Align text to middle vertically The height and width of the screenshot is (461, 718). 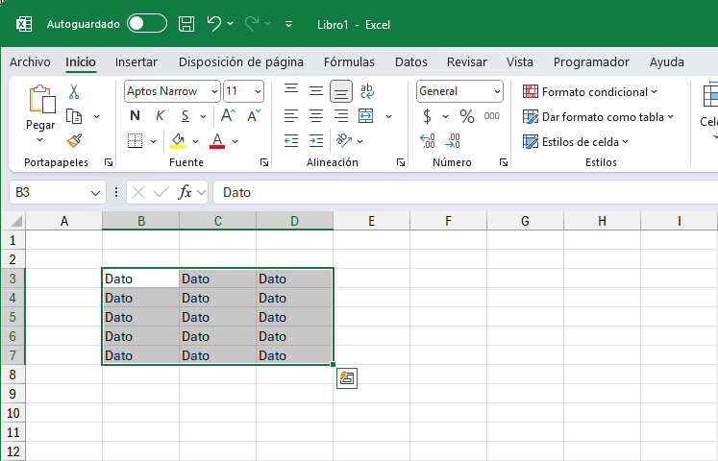(x=316, y=91)
